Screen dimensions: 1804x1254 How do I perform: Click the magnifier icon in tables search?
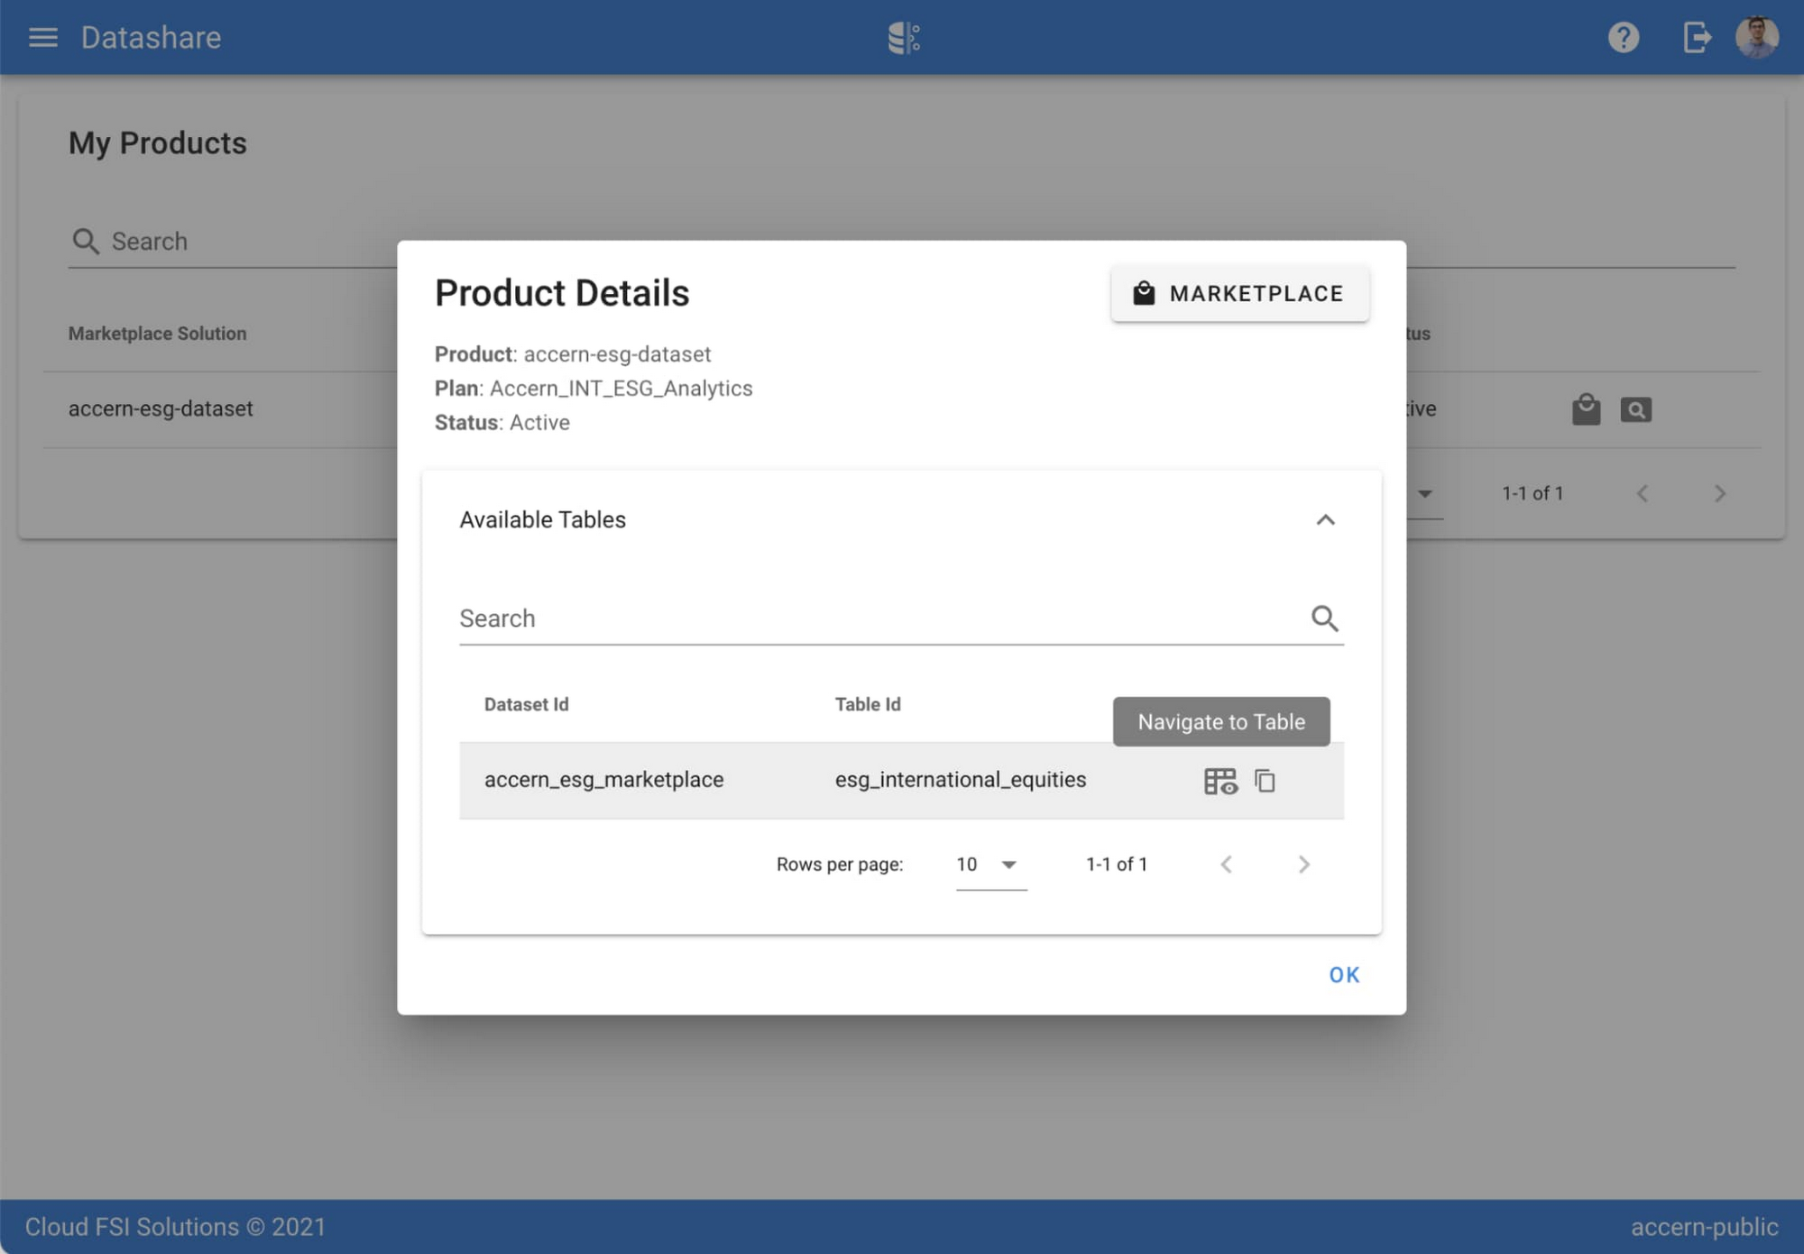click(x=1323, y=618)
